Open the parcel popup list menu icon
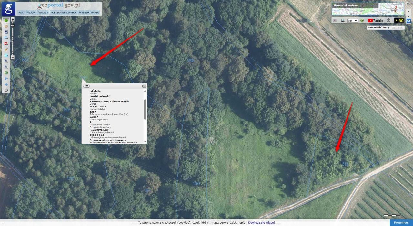The image size is (413, 226). pos(87,86)
